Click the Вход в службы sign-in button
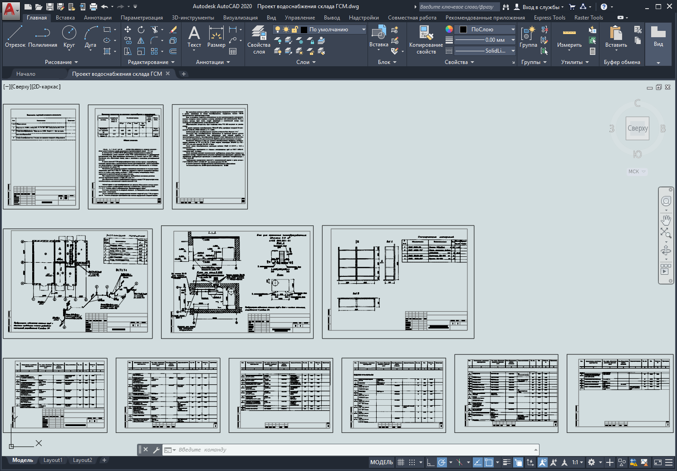The image size is (677, 471). pos(540,7)
